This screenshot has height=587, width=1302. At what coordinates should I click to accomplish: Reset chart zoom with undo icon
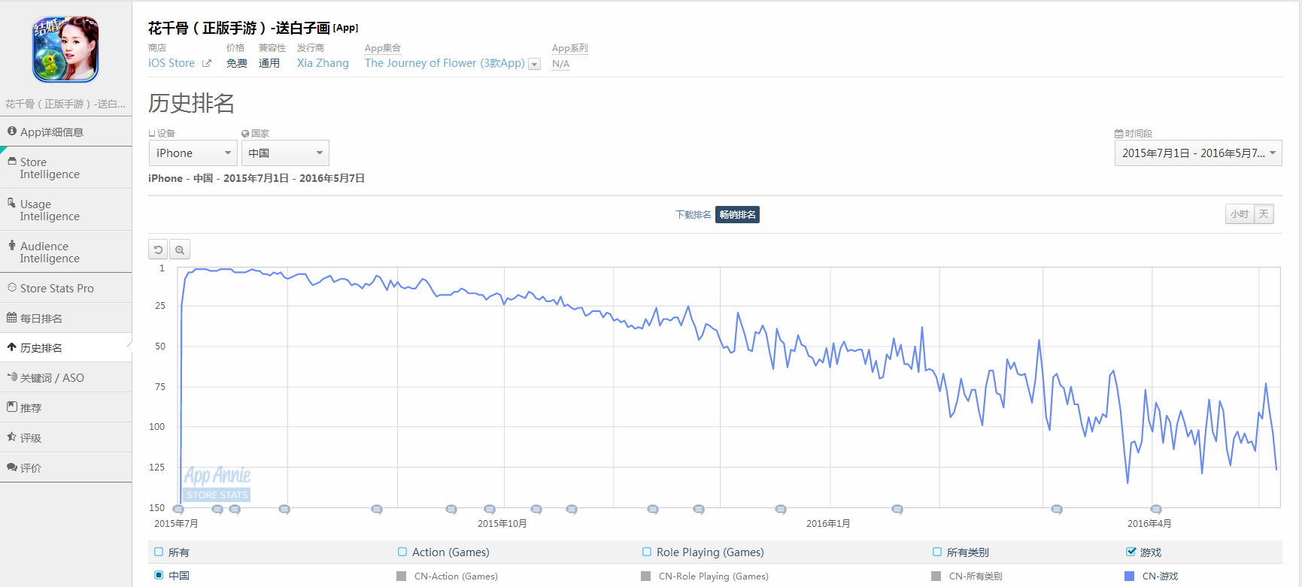(158, 250)
